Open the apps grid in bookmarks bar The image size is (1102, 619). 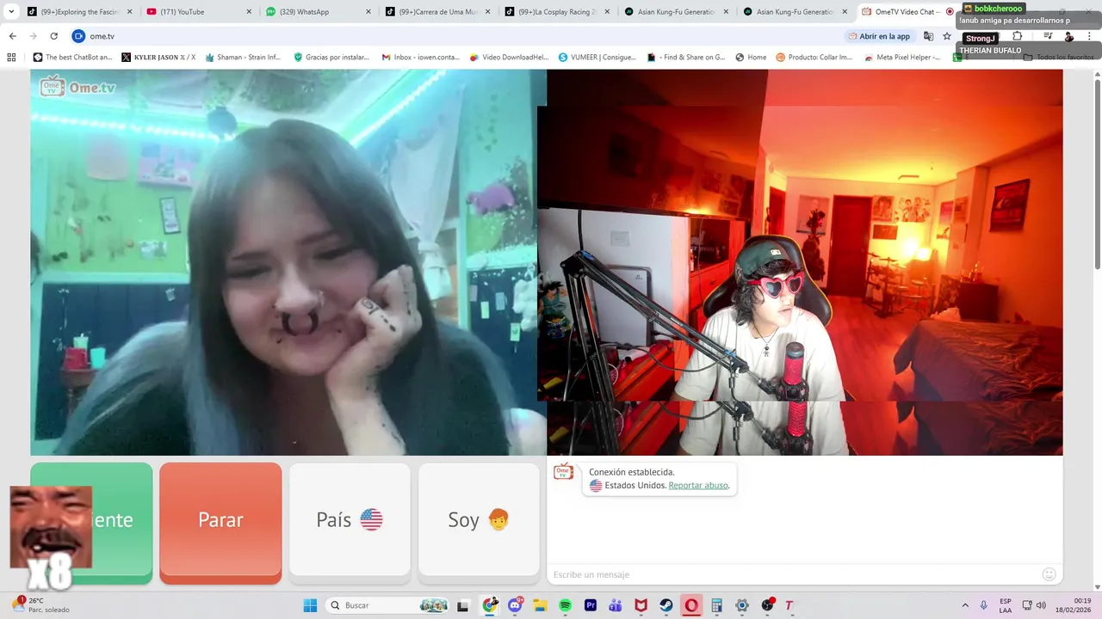coord(11,57)
